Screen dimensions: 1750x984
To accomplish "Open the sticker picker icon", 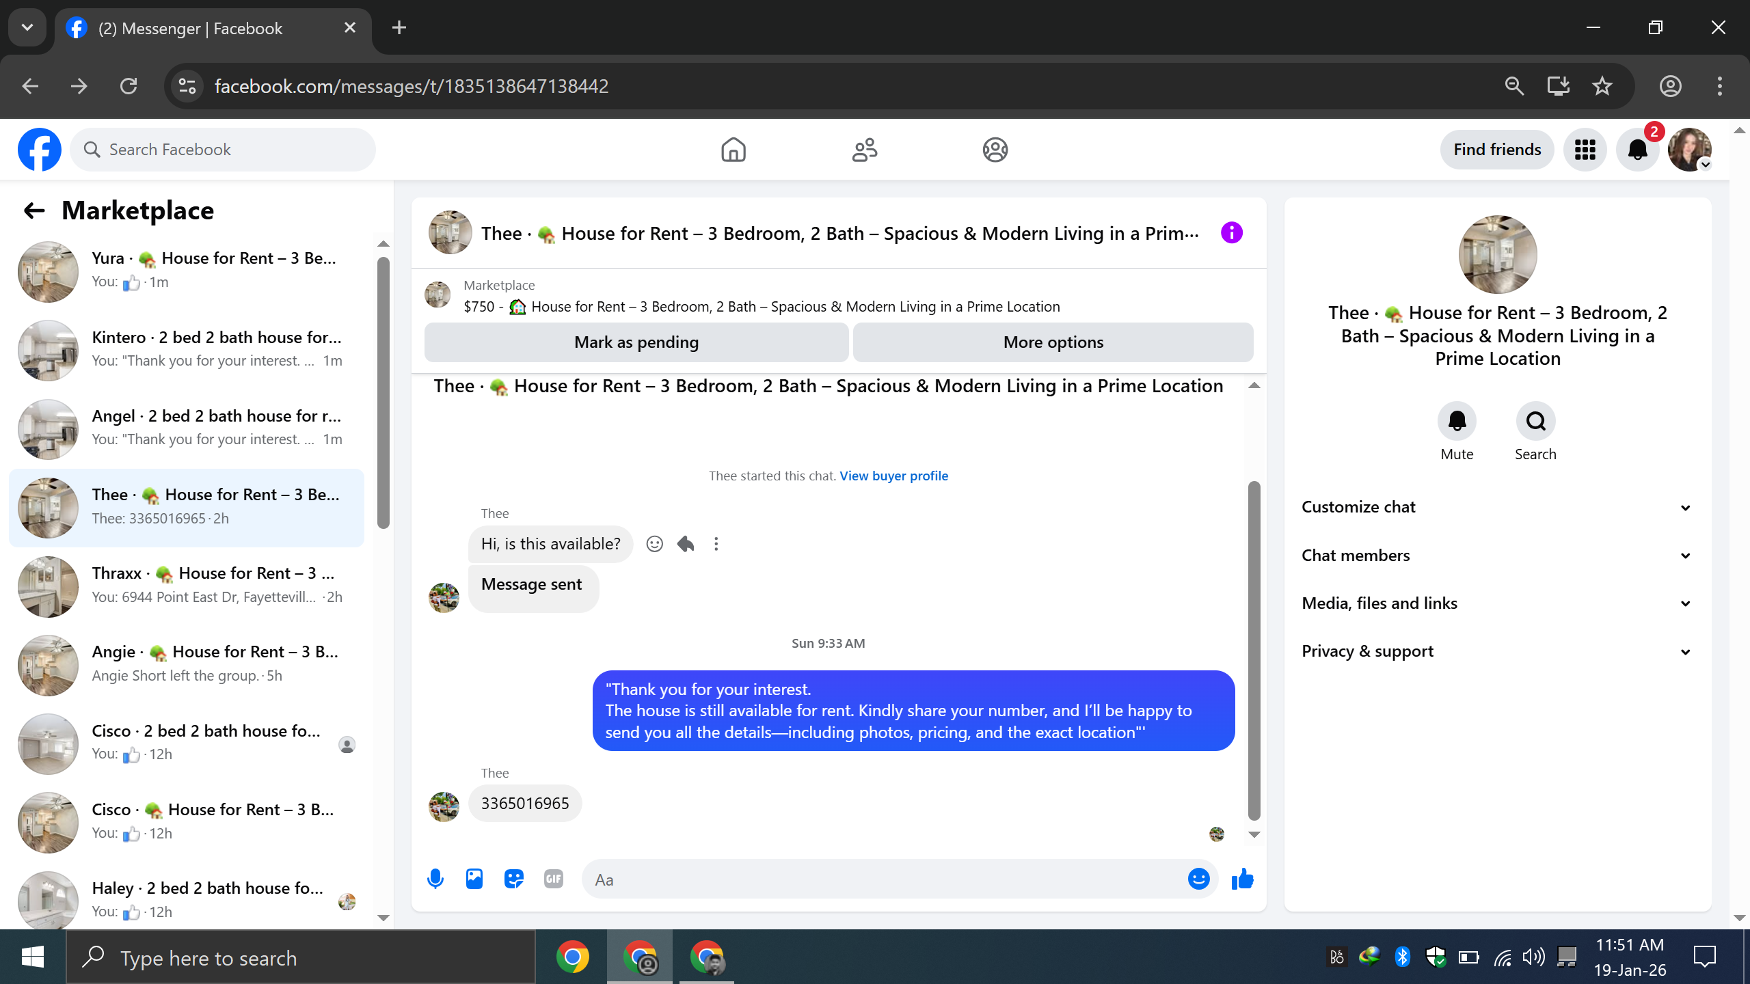I will (513, 879).
